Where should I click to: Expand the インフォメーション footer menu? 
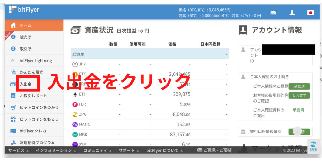[x=56, y=151]
